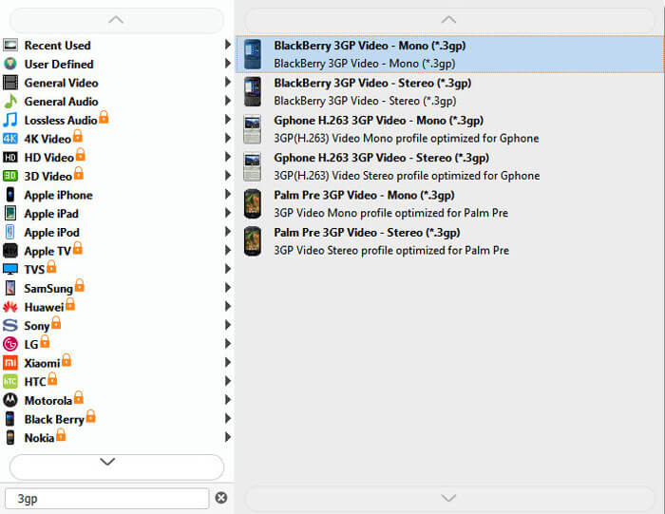Viewport: 665px width, 514px height.
Task: Click the General Video filmstrip icon
Action: 10,83
